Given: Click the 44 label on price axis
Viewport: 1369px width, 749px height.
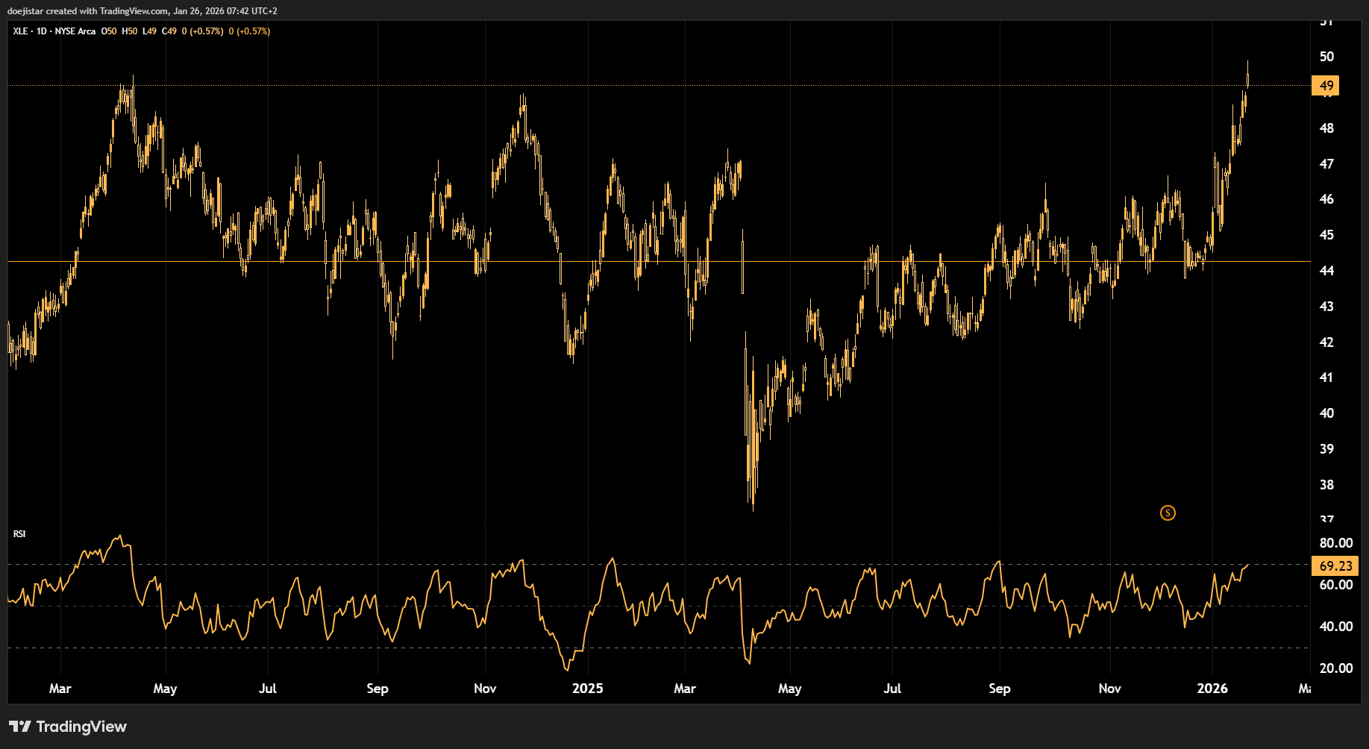Looking at the screenshot, I should [x=1326, y=271].
